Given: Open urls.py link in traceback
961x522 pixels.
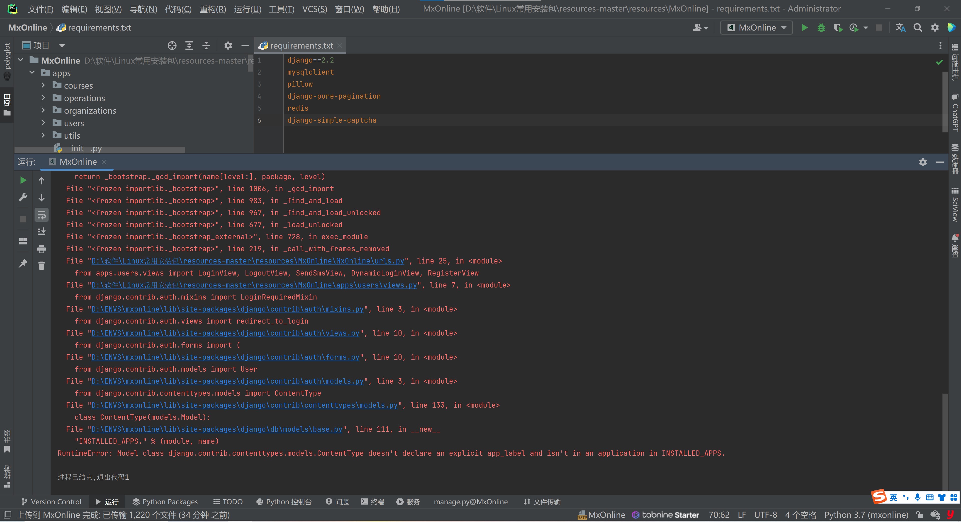Looking at the screenshot, I should 248,261.
